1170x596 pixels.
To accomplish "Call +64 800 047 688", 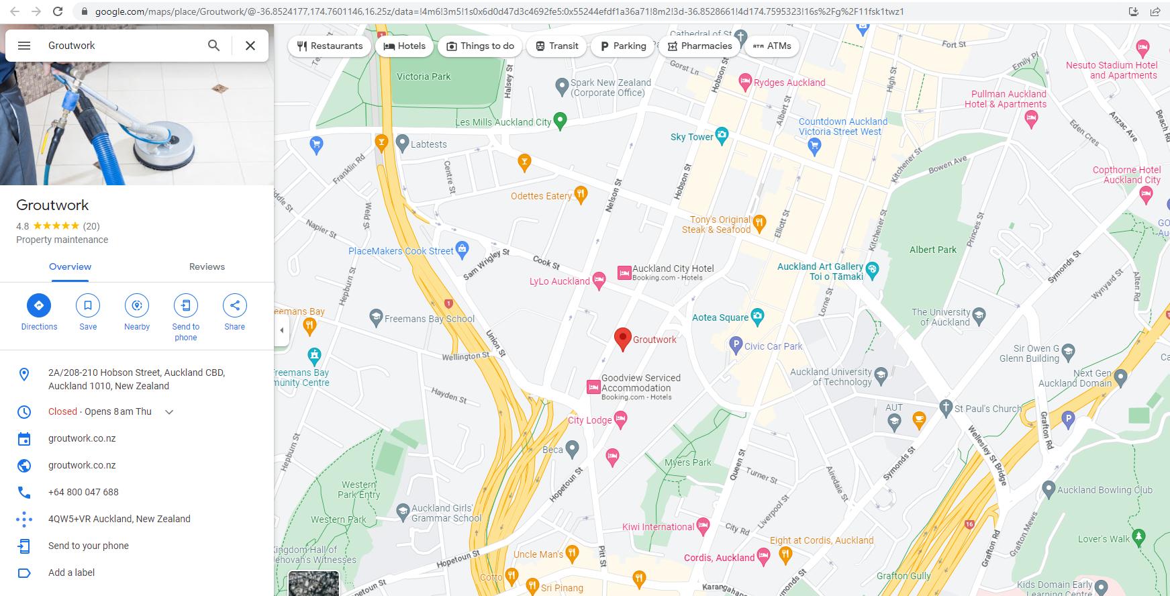I will pyautogui.click(x=83, y=492).
